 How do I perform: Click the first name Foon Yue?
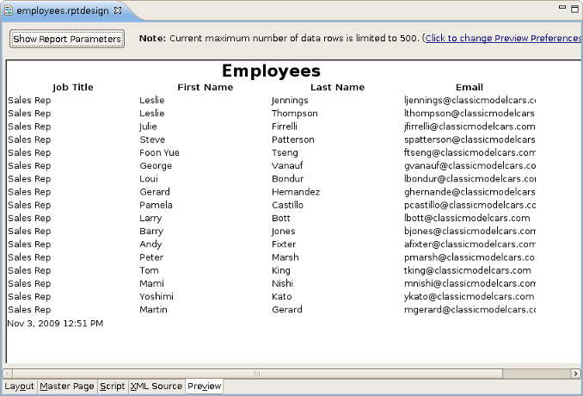tap(159, 152)
